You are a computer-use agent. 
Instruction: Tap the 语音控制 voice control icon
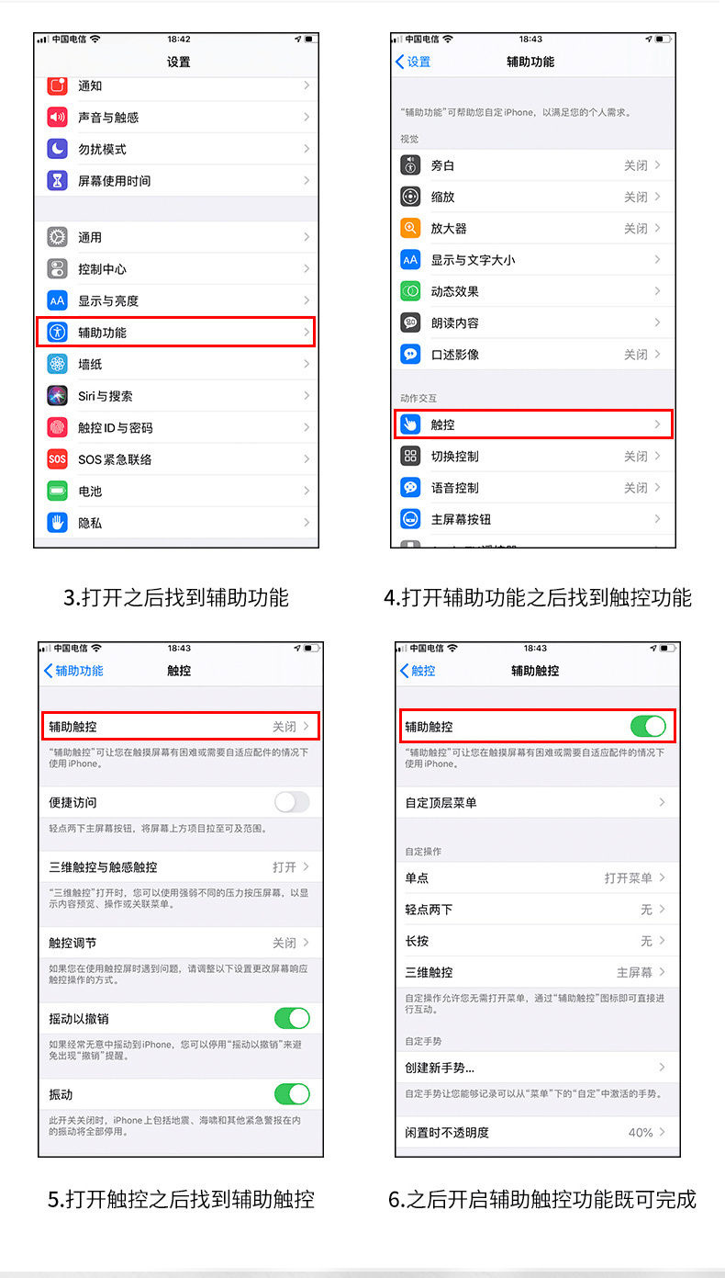click(410, 488)
